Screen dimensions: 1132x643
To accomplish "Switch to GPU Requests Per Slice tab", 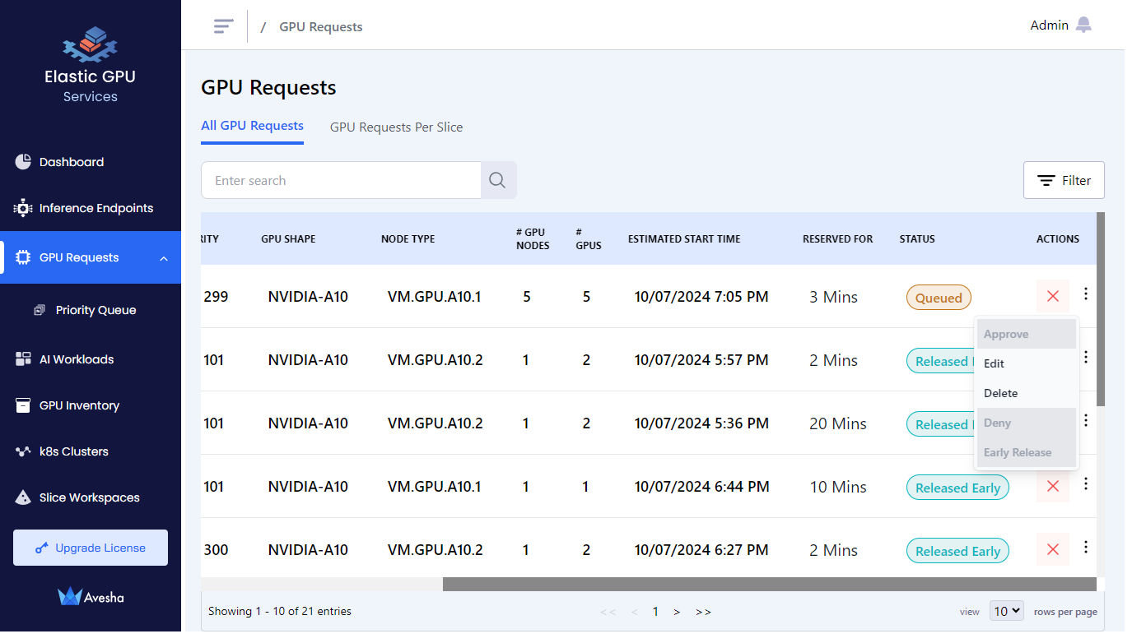I will [x=396, y=127].
